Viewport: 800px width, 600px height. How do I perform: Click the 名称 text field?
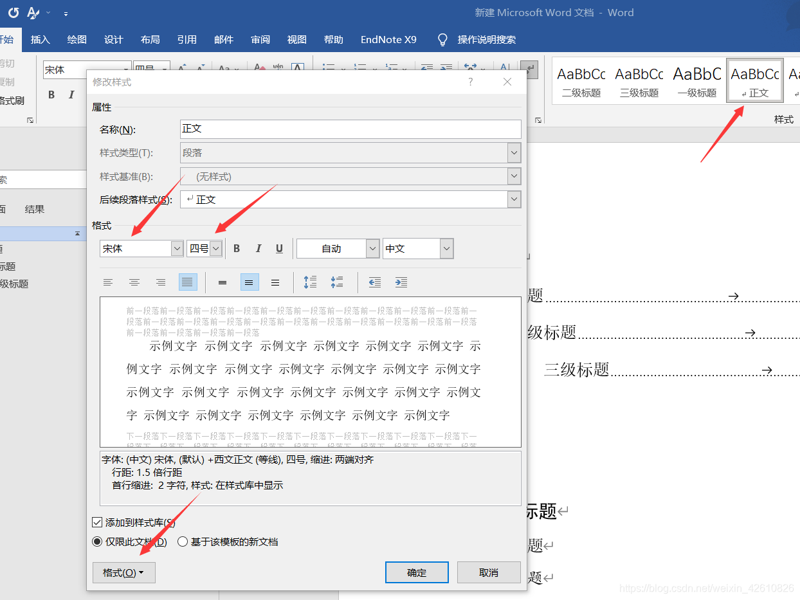click(350, 129)
